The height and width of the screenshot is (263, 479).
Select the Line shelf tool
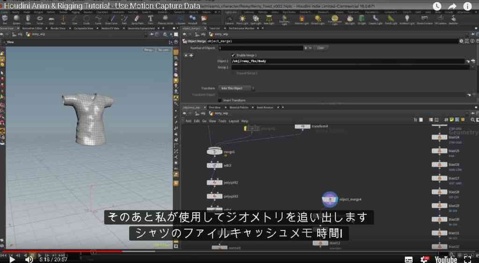pos(75,19)
